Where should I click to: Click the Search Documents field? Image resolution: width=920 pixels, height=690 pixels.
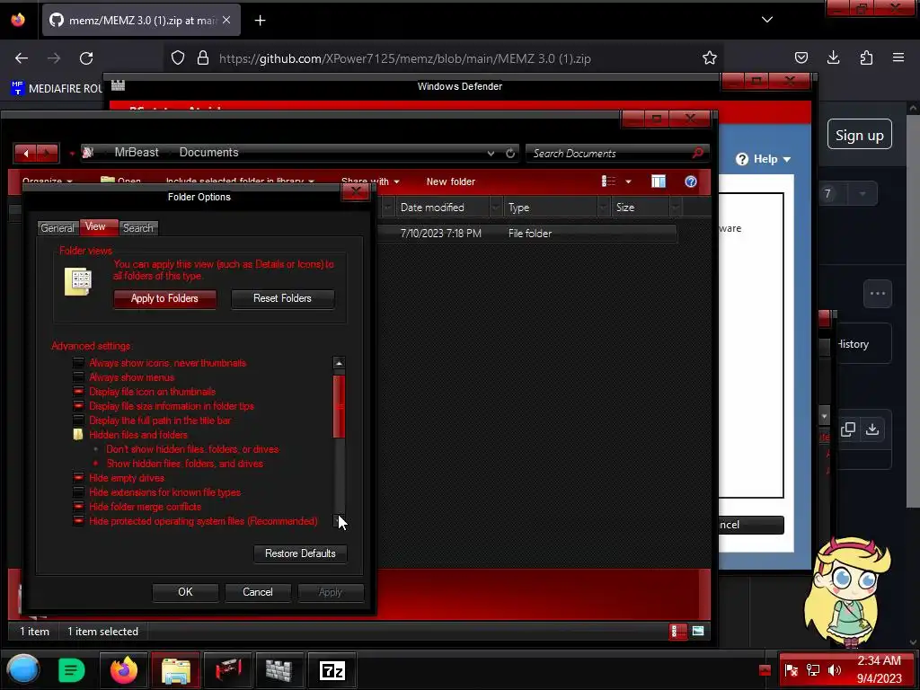click(610, 153)
